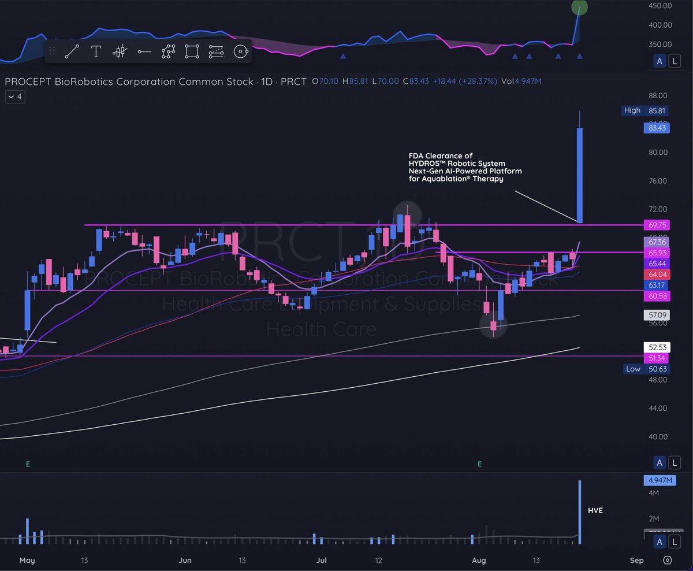693x571 pixels.
Task: Click the 60.58 line price label
Action: 656,296
